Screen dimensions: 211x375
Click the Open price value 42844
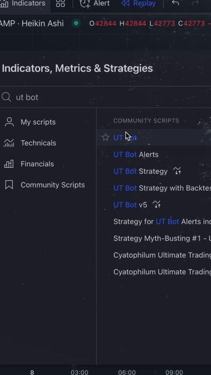pos(105,23)
